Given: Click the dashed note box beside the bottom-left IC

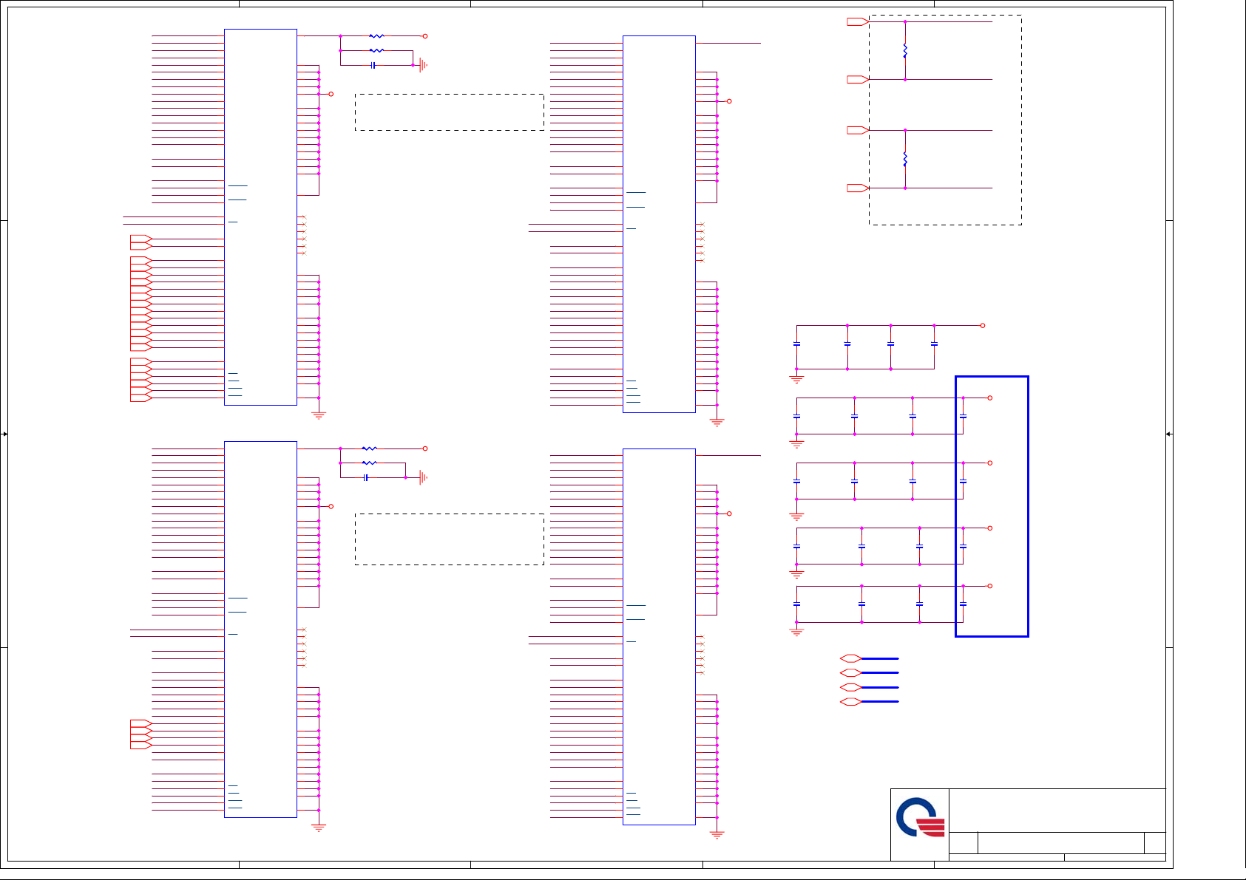Looking at the screenshot, I should (450, 539).
